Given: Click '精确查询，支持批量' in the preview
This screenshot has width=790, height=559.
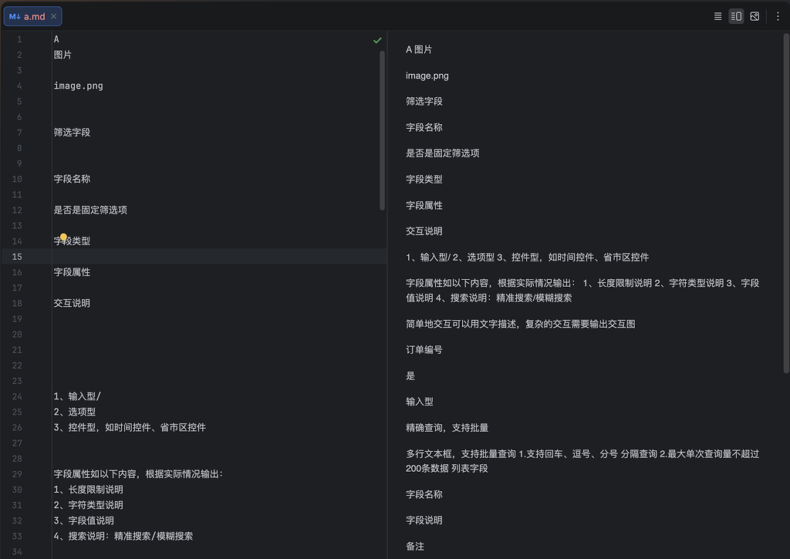Looking at the screenshot, I should pyautogui.click(x=447, y=428).
